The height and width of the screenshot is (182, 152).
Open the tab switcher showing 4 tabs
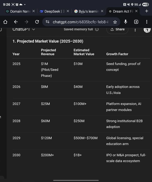(136, 22)
